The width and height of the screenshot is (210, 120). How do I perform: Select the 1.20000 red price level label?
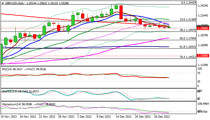[x=203, y=28]
